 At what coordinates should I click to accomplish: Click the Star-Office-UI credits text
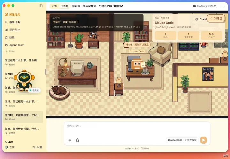tap(96, 27)
